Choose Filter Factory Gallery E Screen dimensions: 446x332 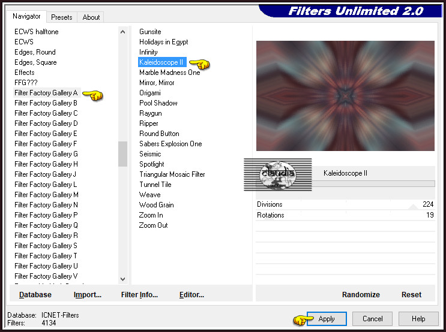point(46,134)
